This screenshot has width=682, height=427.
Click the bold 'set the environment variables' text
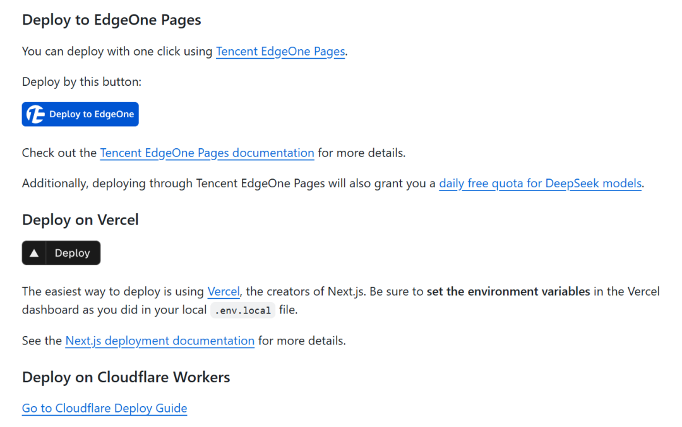pos(508,291)
